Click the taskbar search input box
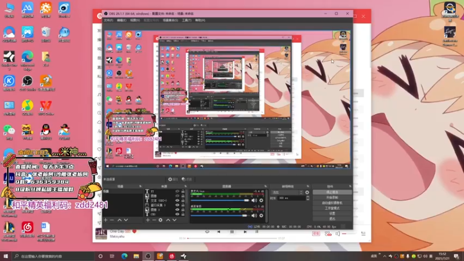The height and width of the screenshot is (261, 464). point(53,256)
